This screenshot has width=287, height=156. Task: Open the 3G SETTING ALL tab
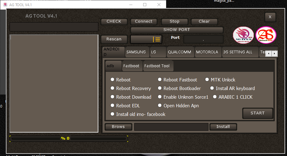[240, 52]
